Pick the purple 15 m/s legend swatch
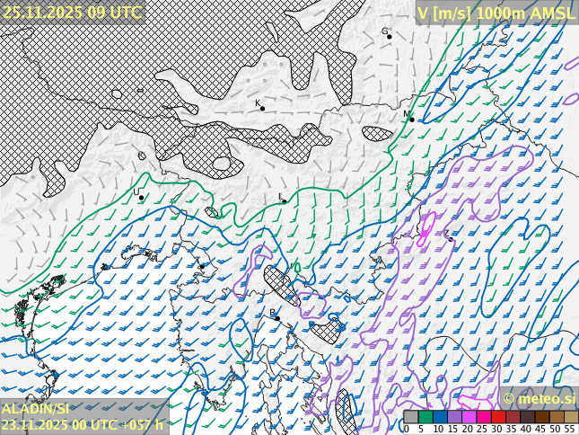The height and width of the screenshot is (435, 579). click(454, 417)
